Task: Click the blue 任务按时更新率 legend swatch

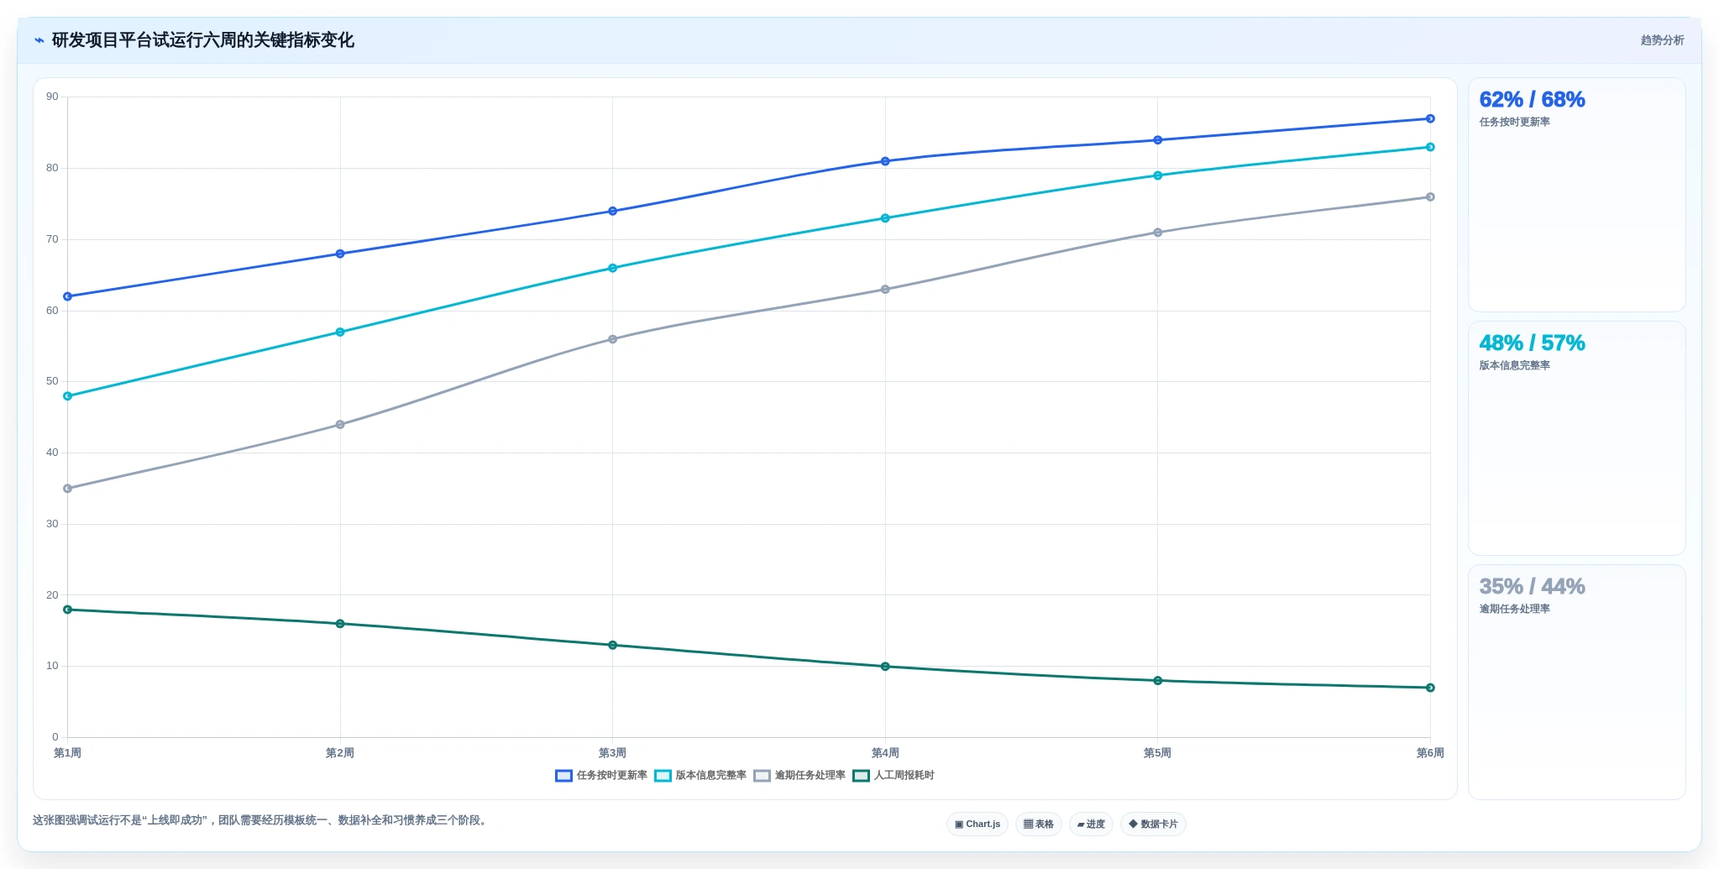Action: click(563, 776)
